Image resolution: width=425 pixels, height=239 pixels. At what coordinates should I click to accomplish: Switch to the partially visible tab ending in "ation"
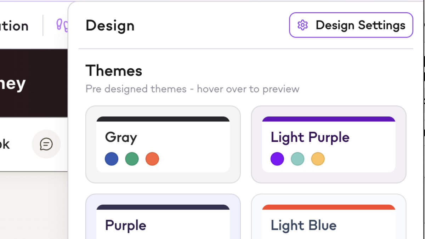point(14,26)
